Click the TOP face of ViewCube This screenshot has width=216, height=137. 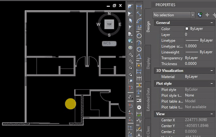click(x=109, y=24)
